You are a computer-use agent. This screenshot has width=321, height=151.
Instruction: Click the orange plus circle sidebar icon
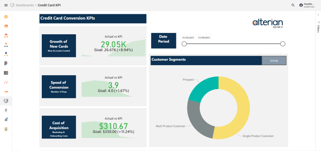[6, 17]
